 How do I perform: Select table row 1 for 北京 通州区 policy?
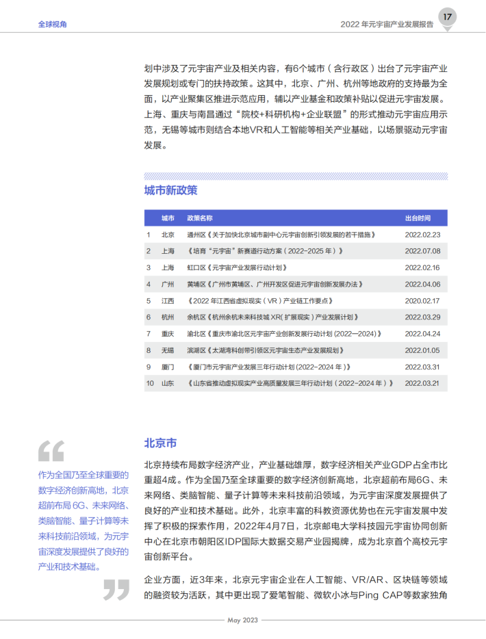tap(296, 235)
